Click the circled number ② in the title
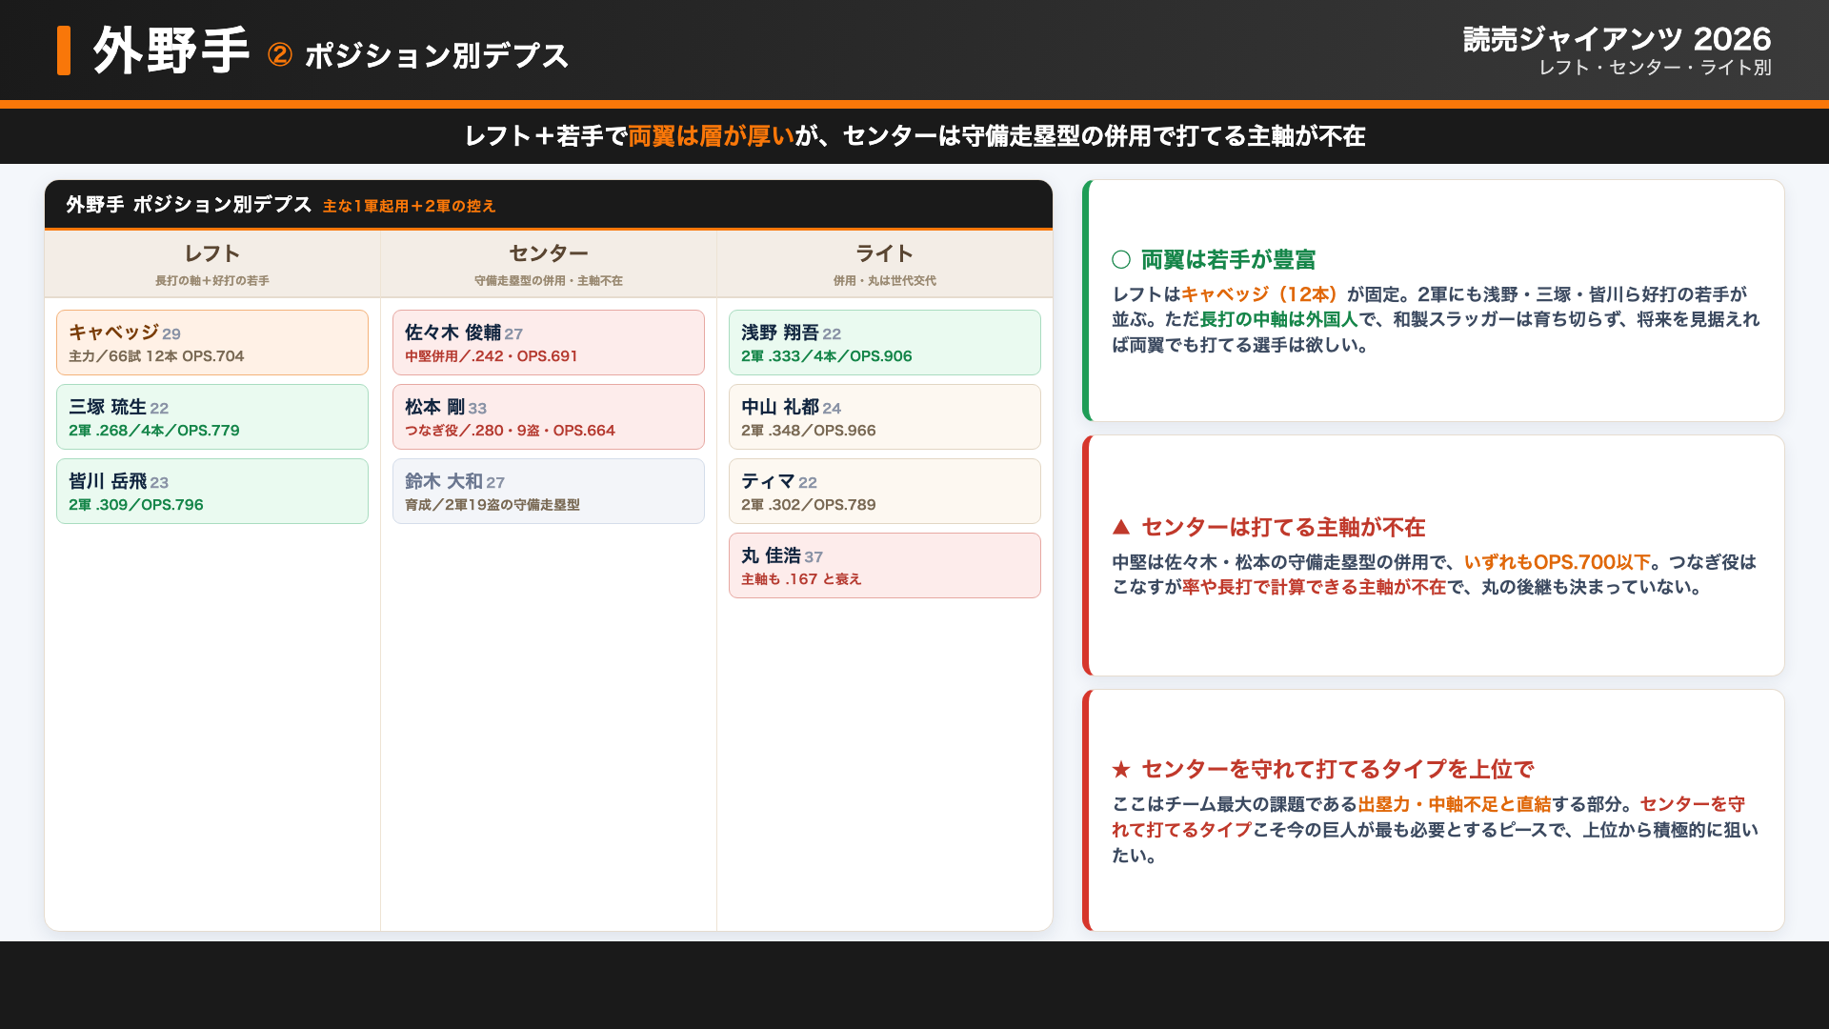Screen dimensions: 1829x1029 pos(280,54)
